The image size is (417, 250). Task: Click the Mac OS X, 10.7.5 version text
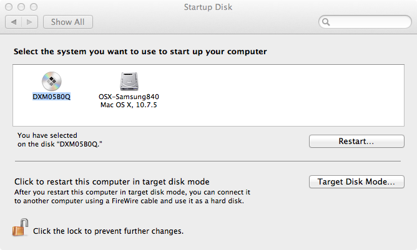pos(129,105)
